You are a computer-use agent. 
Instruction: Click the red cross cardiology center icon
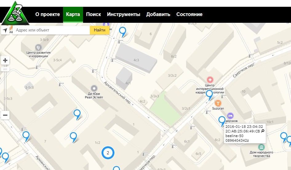[210, 80]
